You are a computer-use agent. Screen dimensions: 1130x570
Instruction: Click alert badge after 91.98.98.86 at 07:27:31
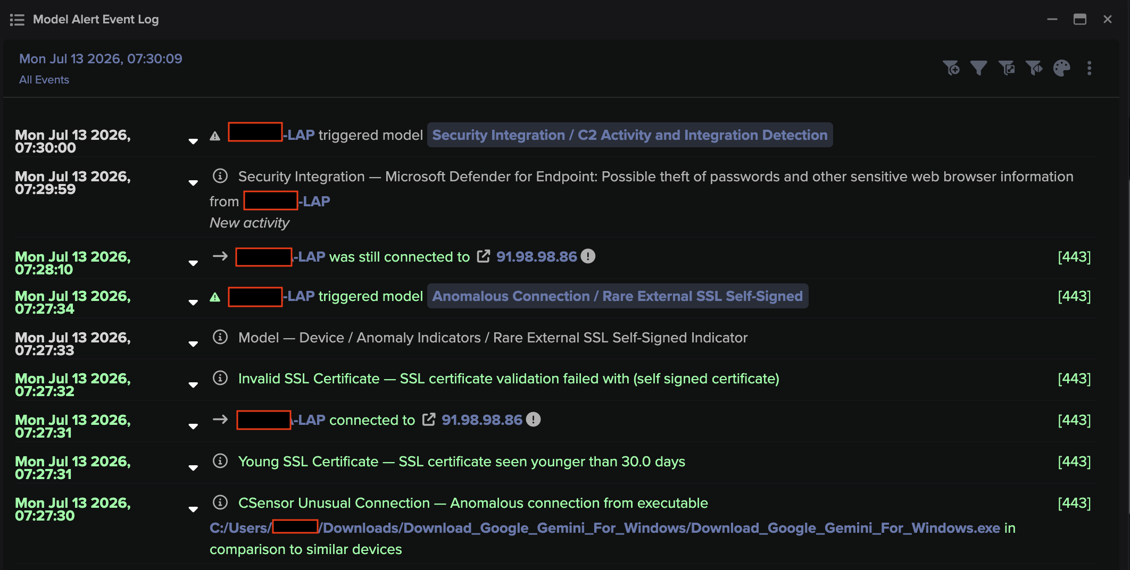[x=533, y=420]
